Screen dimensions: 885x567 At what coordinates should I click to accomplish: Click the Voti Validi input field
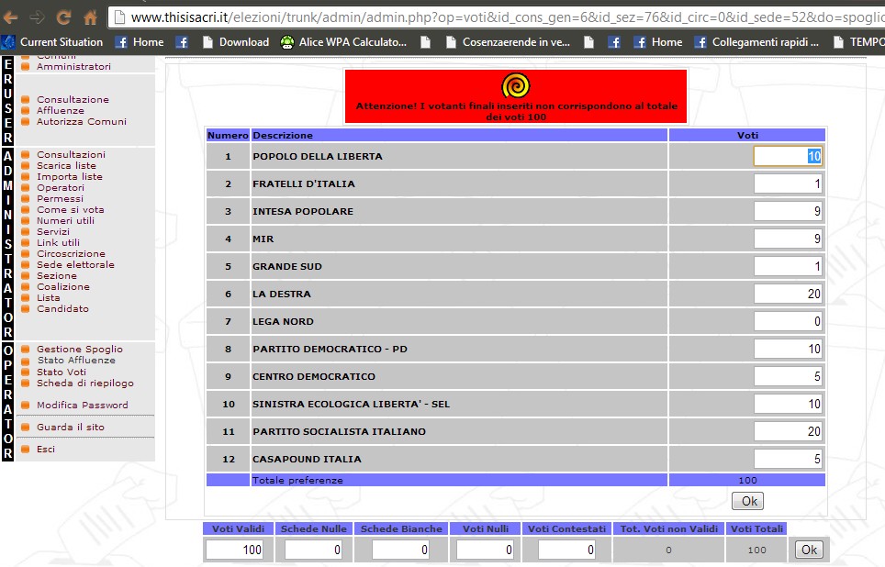coord(235,550)
